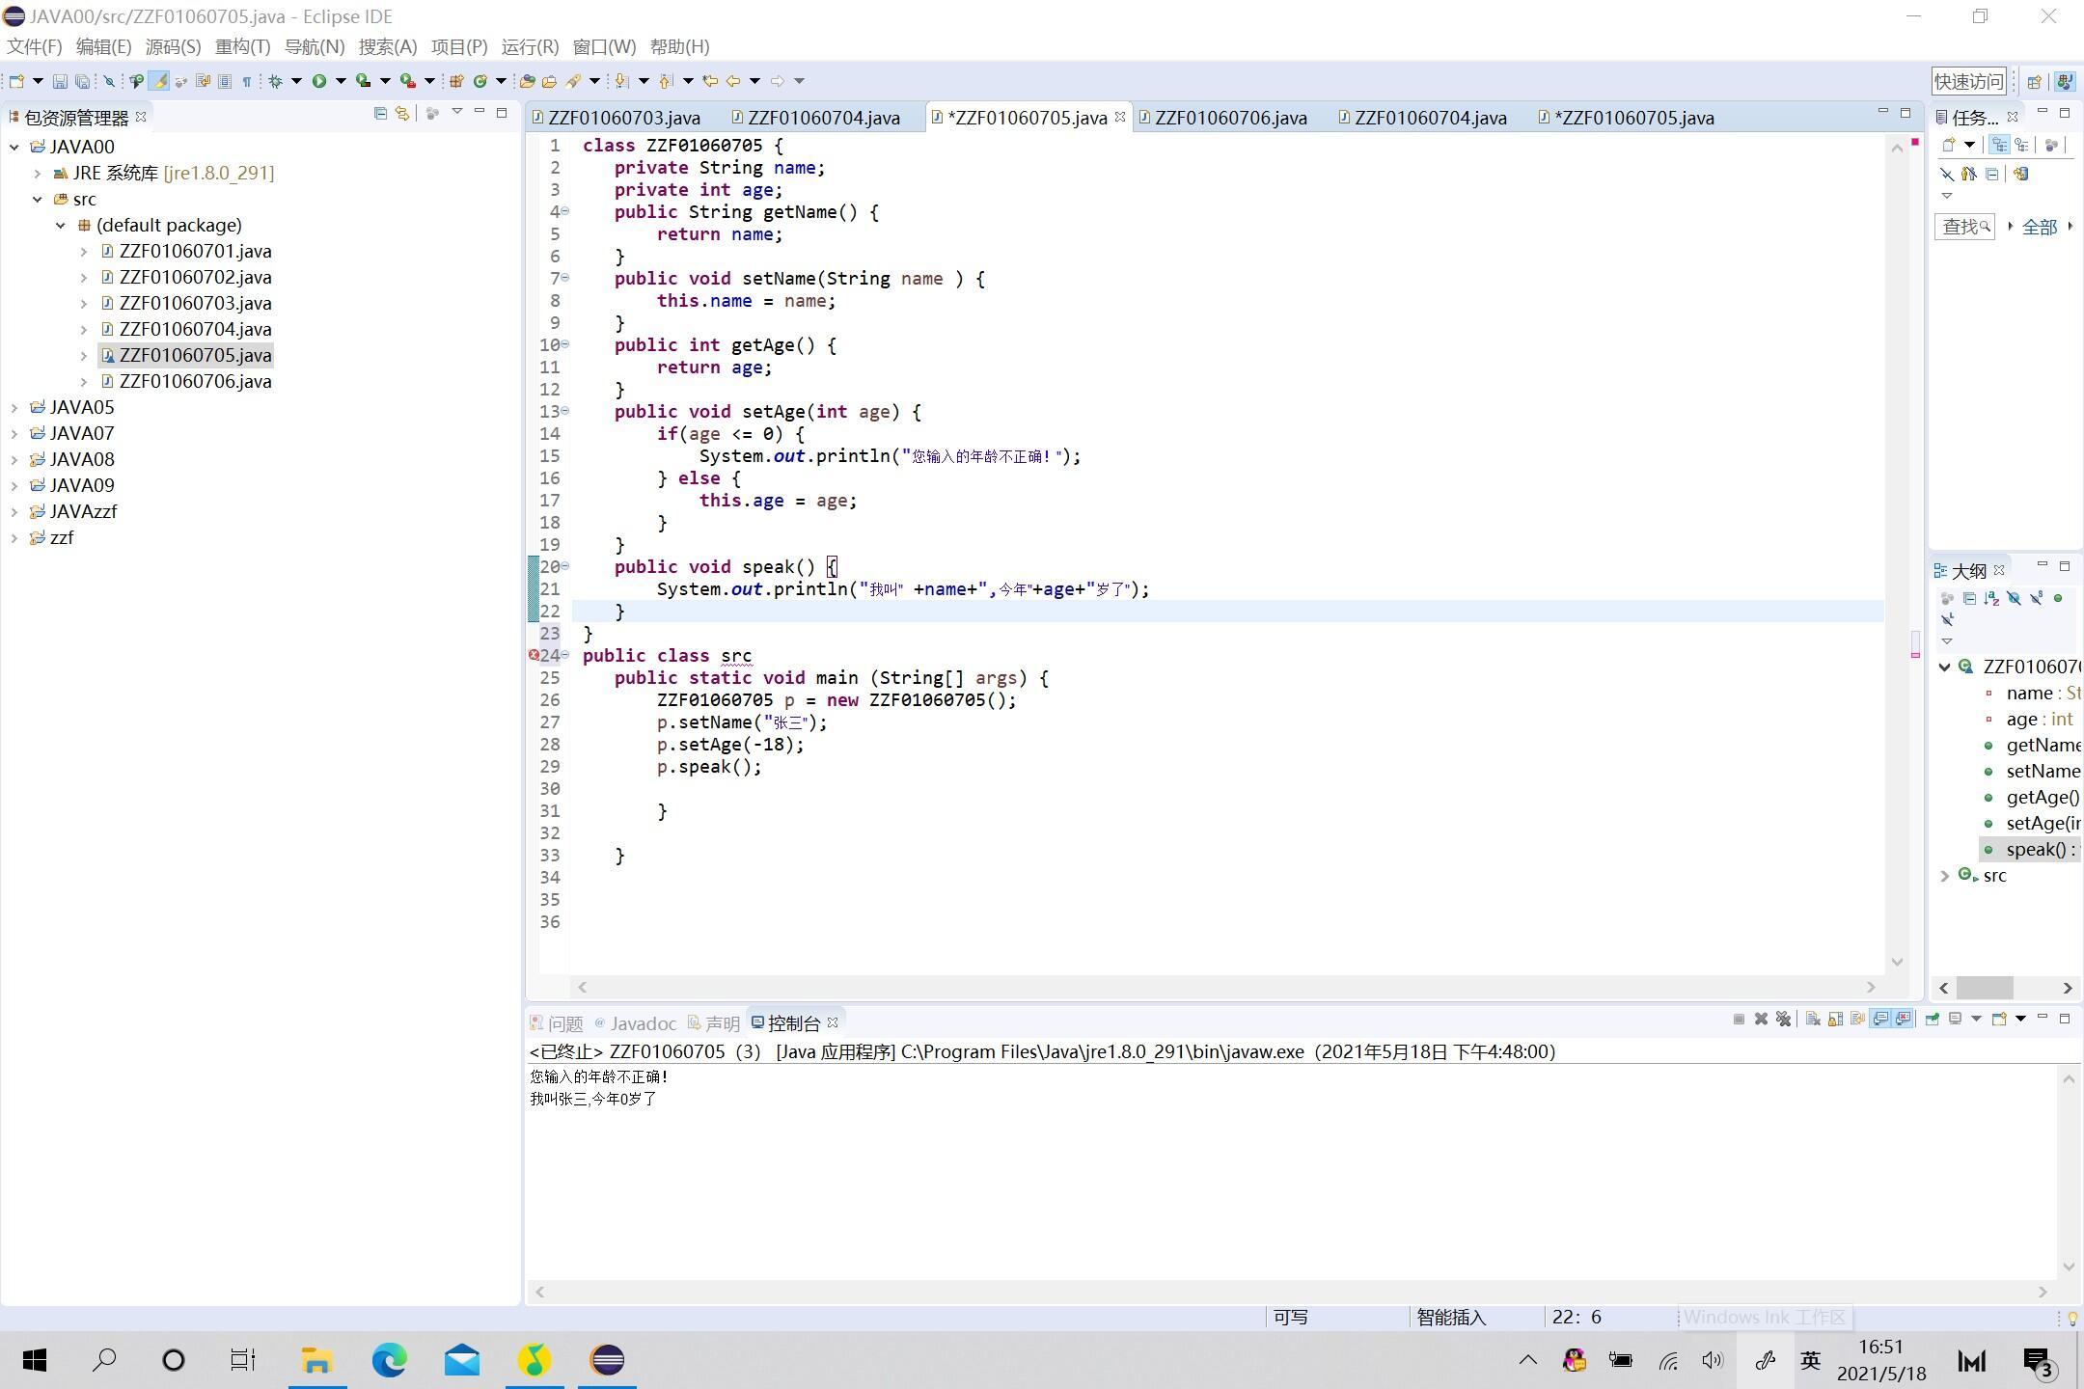Run the program with the green Run button

(x=319, y=81)
